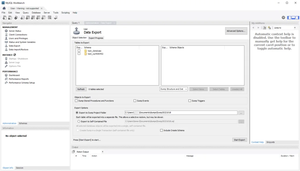Open Advanced Options
The width and height of the screenshot is (300, 171).
point(236,31)
